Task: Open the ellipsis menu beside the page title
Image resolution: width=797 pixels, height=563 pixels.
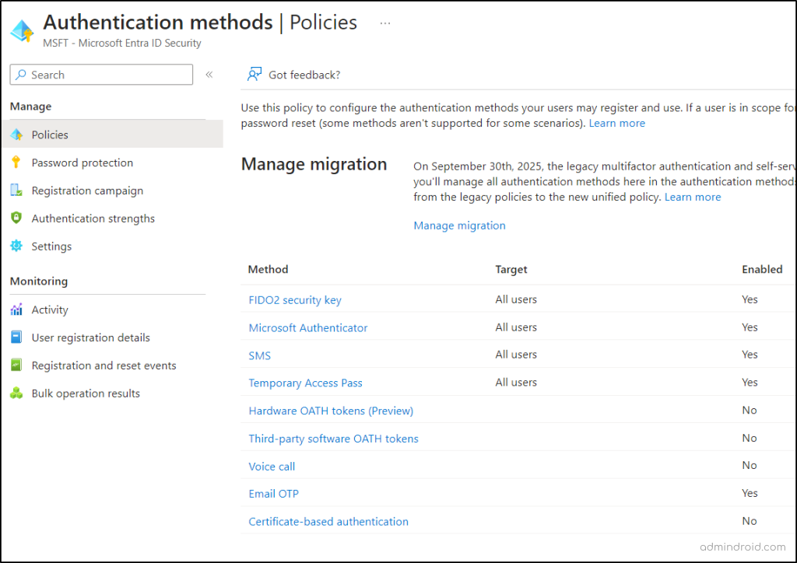Action: point(384,23)
